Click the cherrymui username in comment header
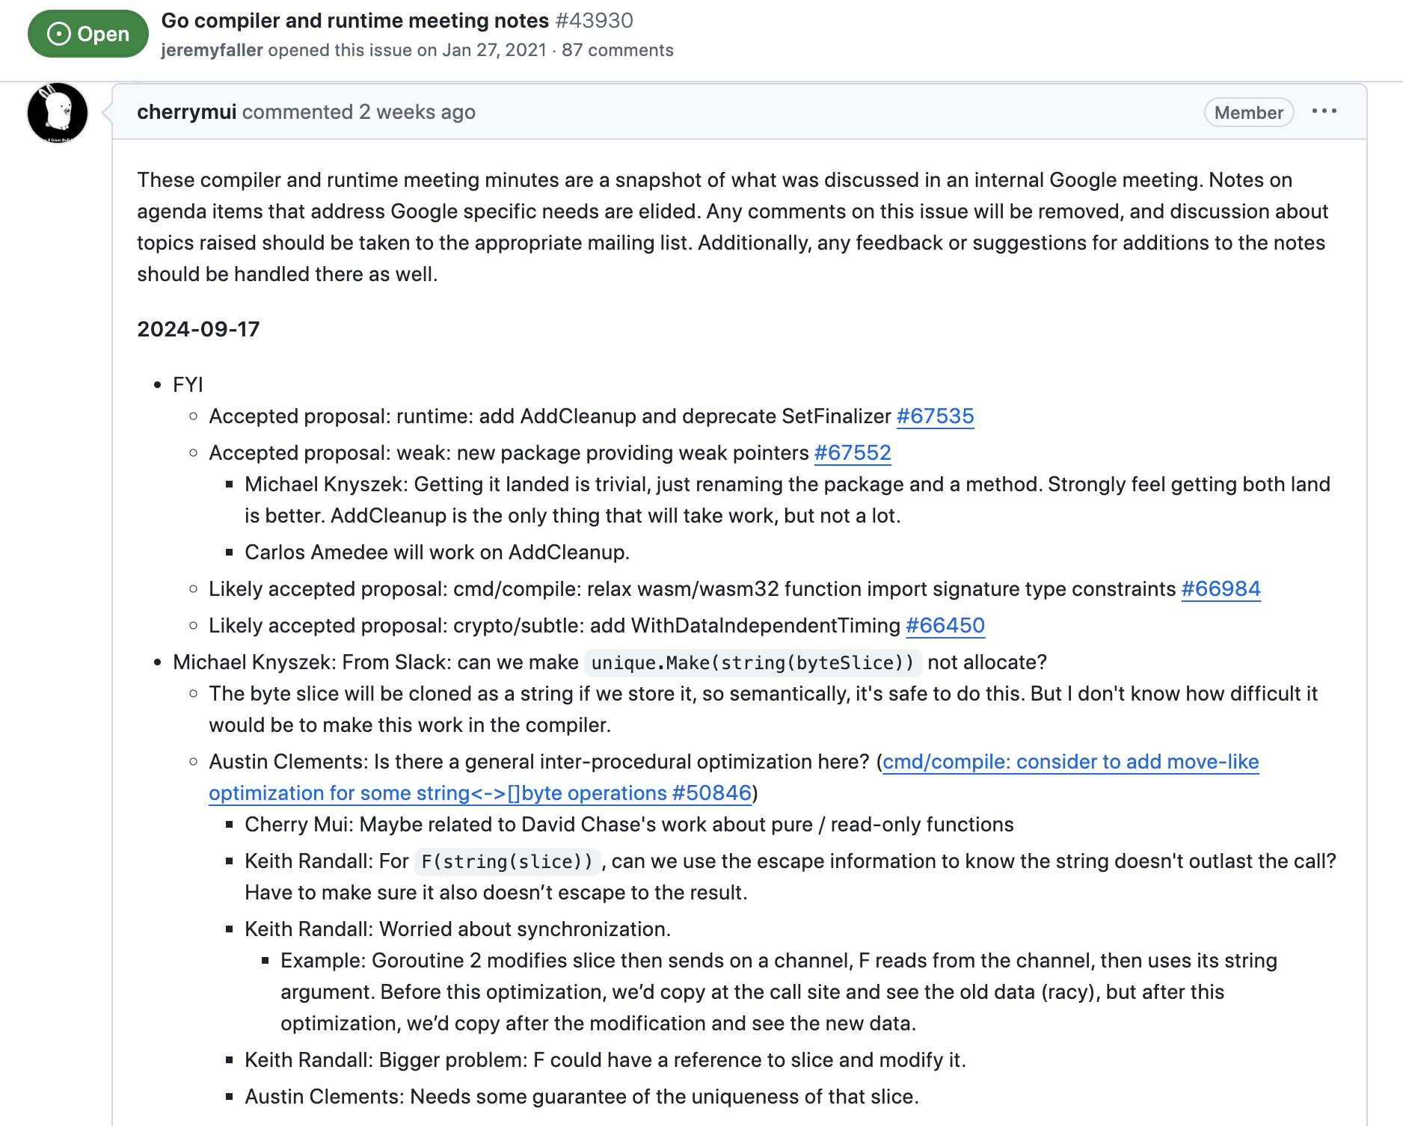This screenshot has width=1403, height=1126. tap(186, 111)
